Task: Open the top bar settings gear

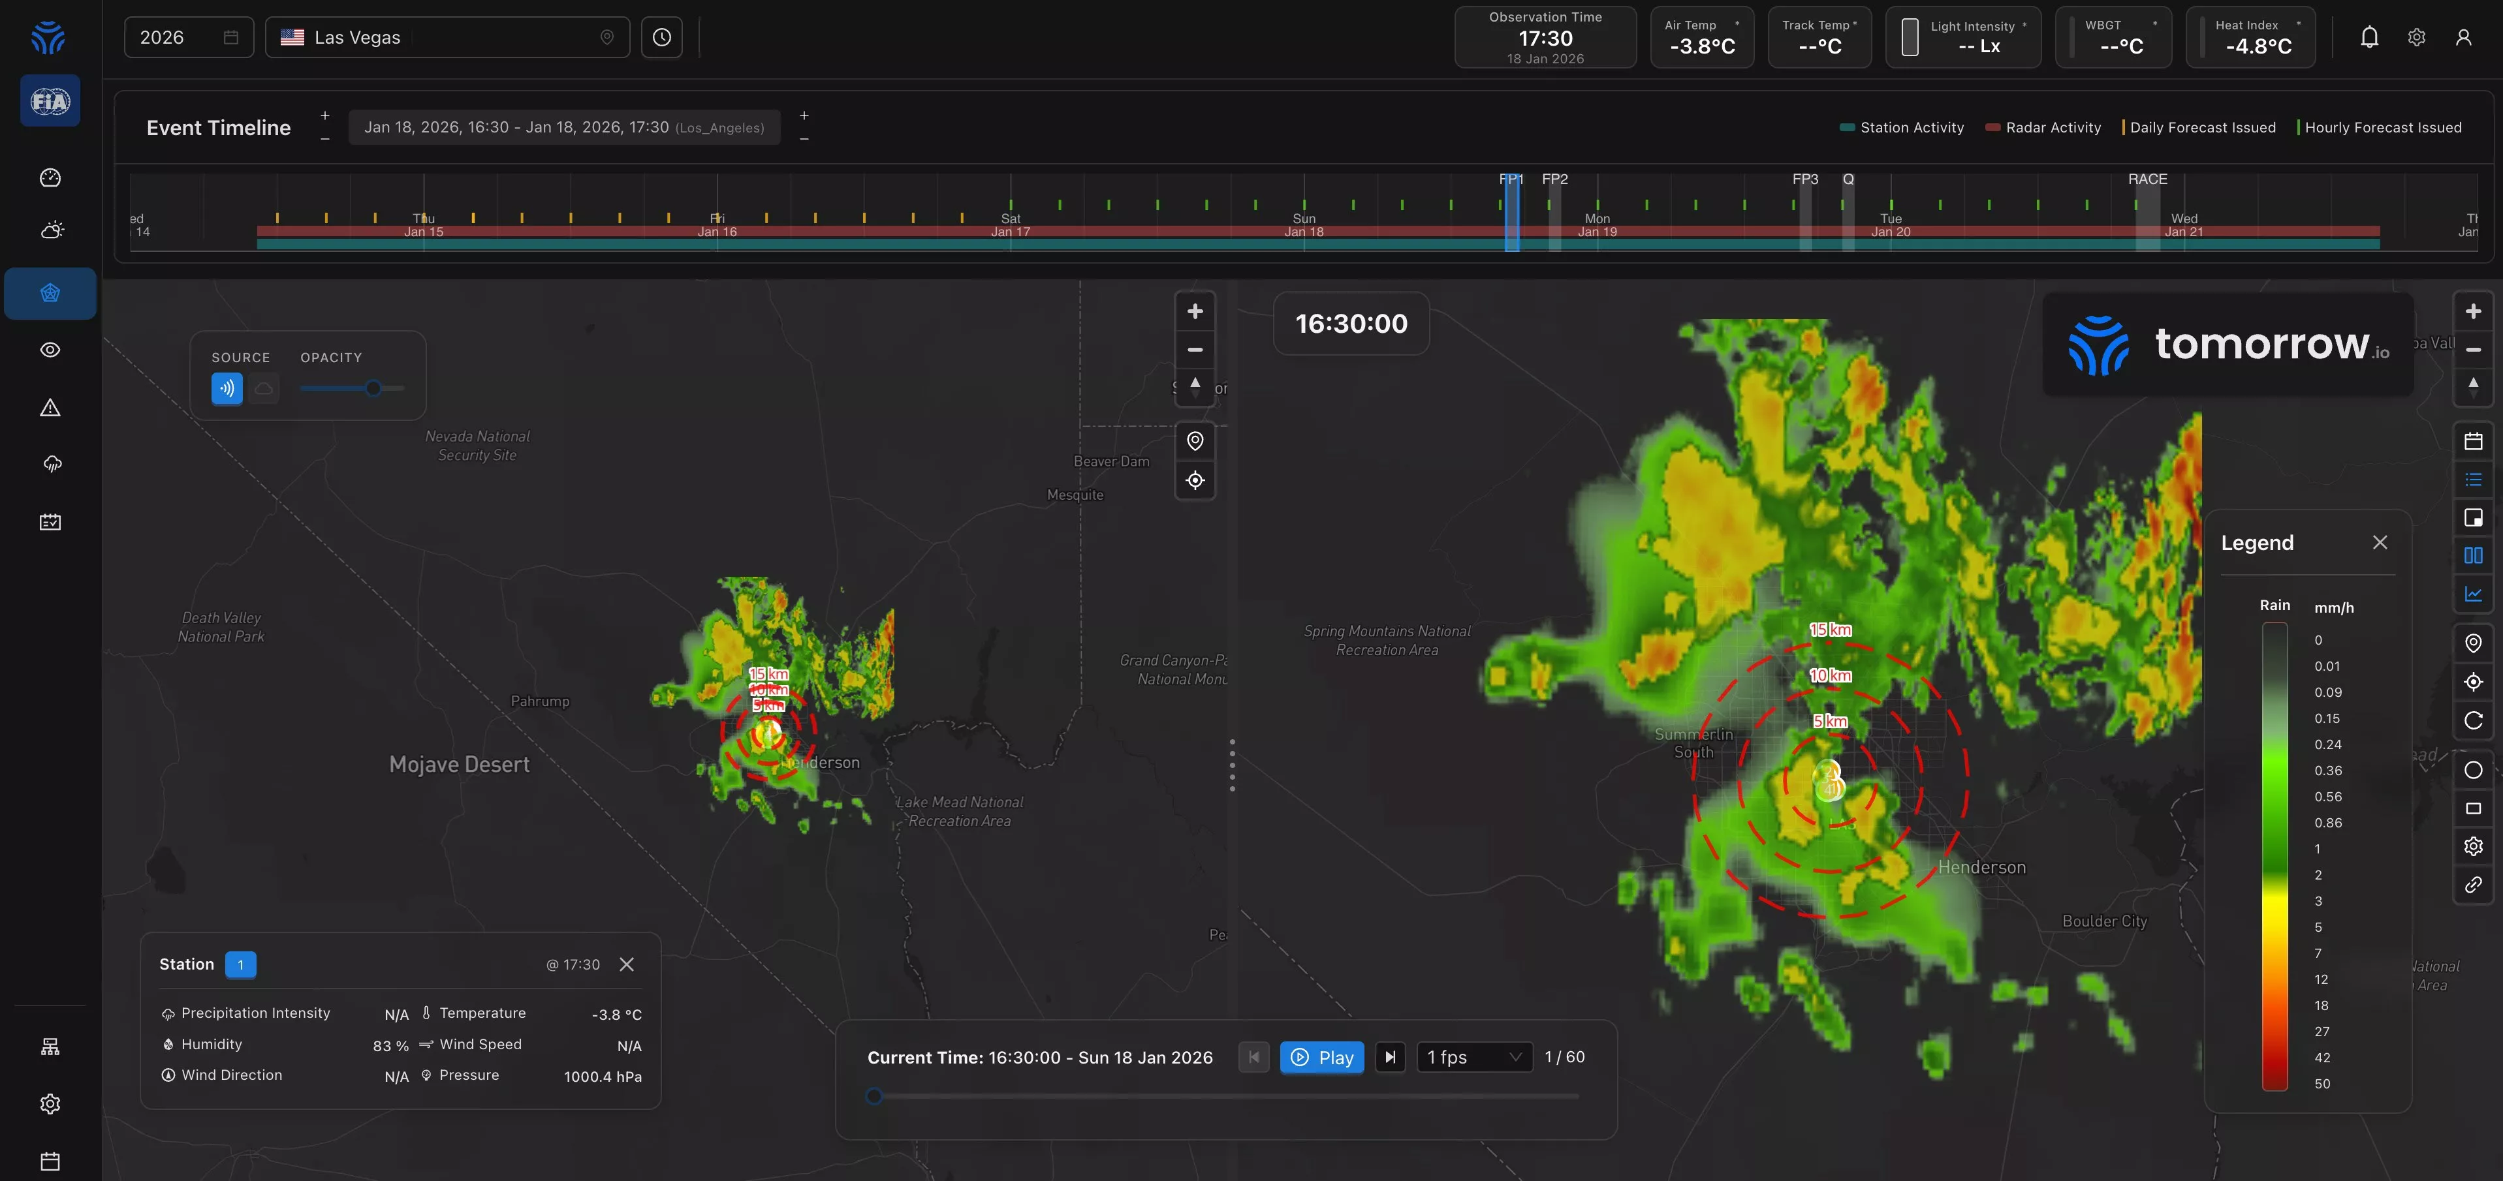Action: point(2417,37)
